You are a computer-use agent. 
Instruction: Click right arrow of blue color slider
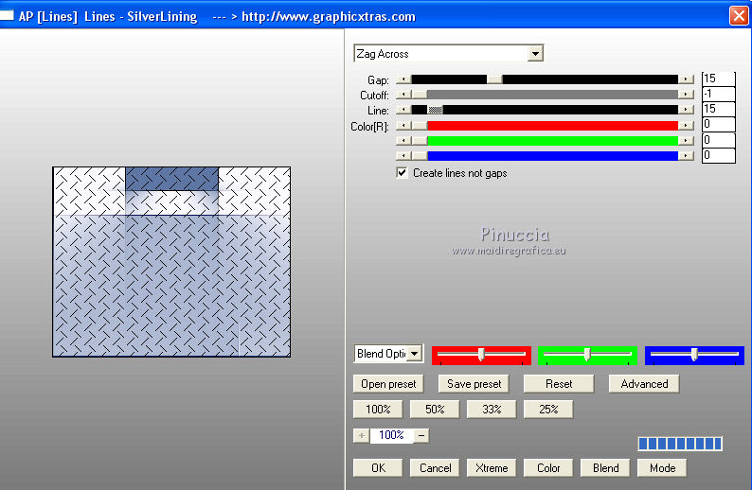click(686, 156)
